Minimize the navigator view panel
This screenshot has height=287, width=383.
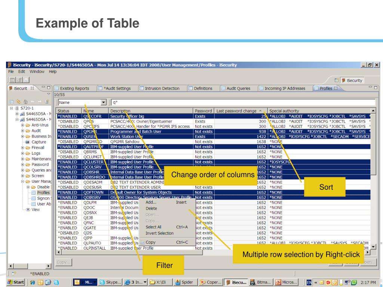[43, 87]
